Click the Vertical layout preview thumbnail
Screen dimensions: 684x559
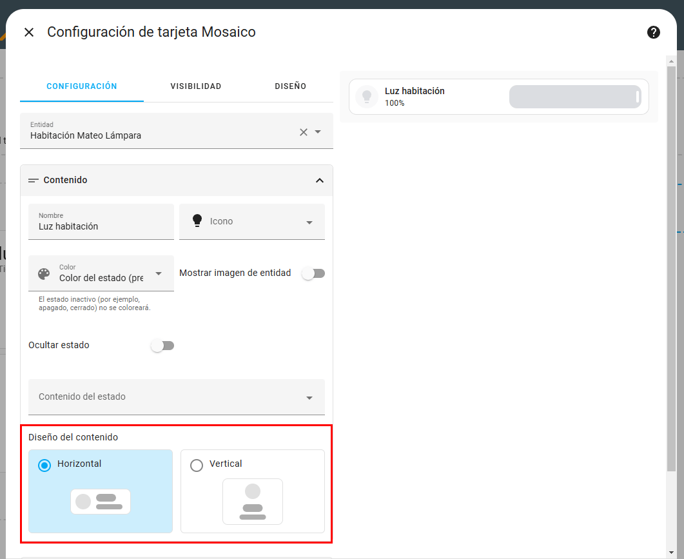tap(253, 502)
